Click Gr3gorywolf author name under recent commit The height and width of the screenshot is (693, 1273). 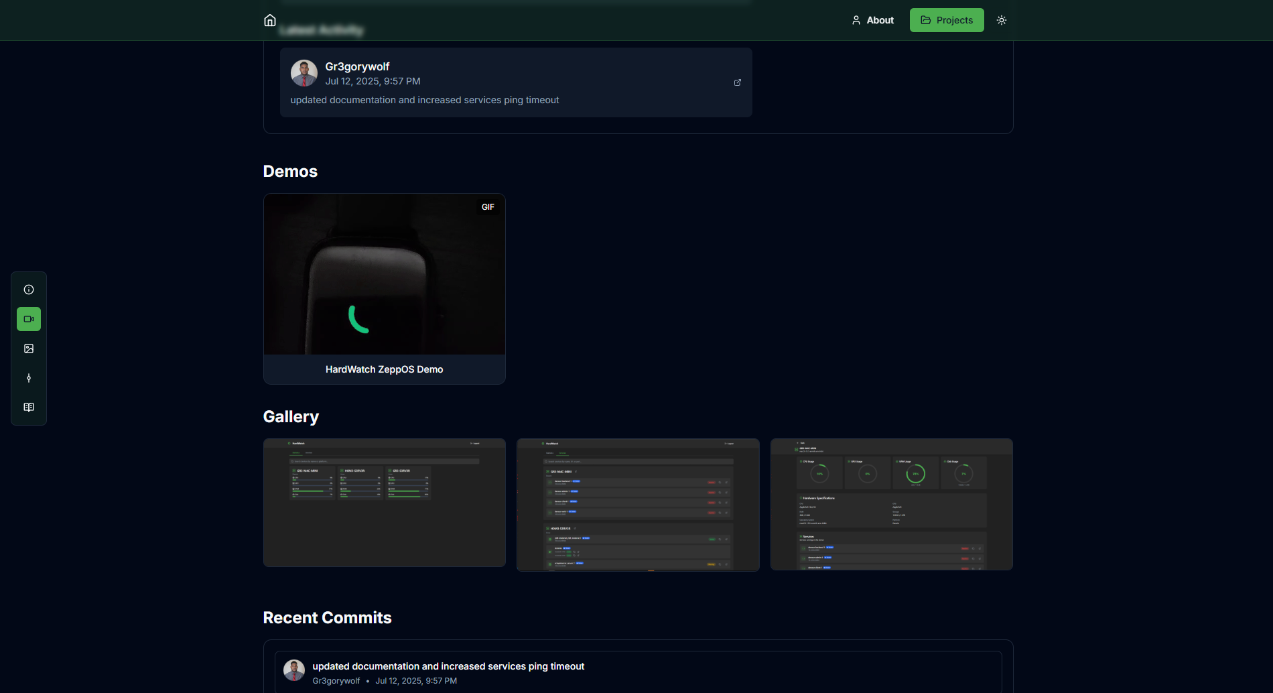pyautogui.click(x=336, y=681)
